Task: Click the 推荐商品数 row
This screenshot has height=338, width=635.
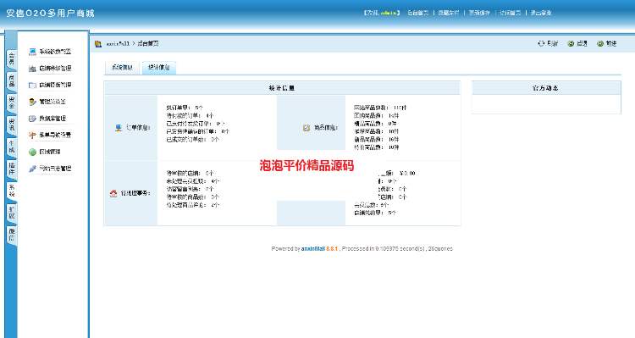Action: click(377, 131)
